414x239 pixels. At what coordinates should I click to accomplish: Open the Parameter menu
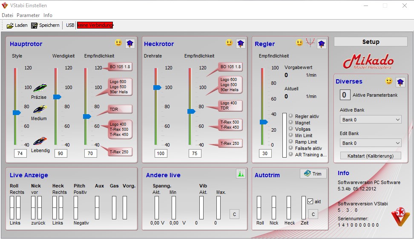click(x=28, y=15)
